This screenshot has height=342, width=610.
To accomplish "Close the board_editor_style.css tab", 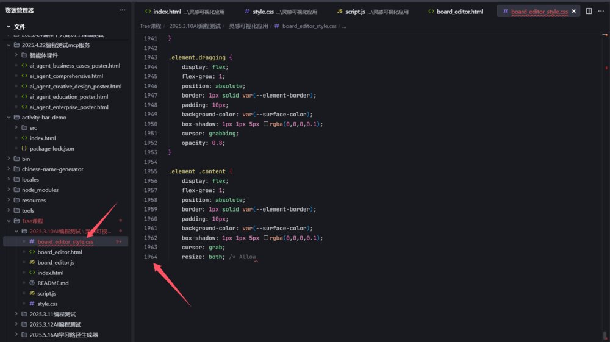I will pos(574,11).
